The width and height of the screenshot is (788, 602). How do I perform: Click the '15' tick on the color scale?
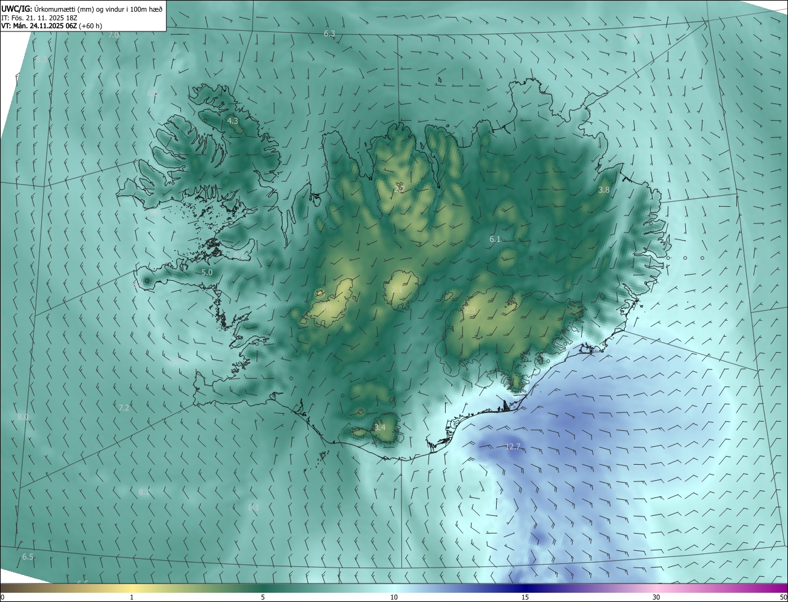[525, 597]
